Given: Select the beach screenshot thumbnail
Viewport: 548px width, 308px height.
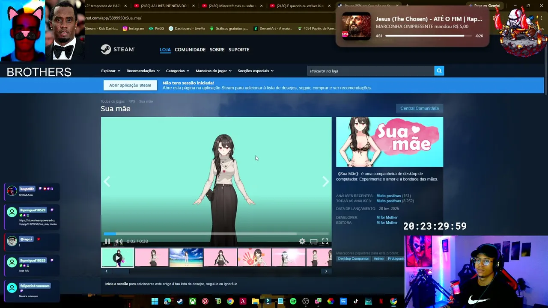Looking at the screenshot, I should [x=186, y=258].
